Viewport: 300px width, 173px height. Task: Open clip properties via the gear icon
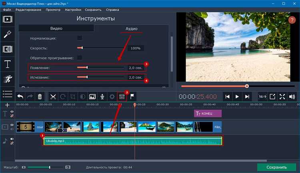click(112, 97)
